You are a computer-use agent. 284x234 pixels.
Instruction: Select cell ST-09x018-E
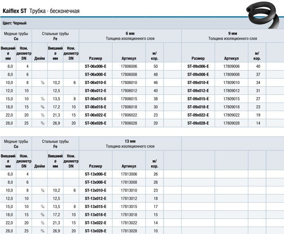(x=198, y=107)
